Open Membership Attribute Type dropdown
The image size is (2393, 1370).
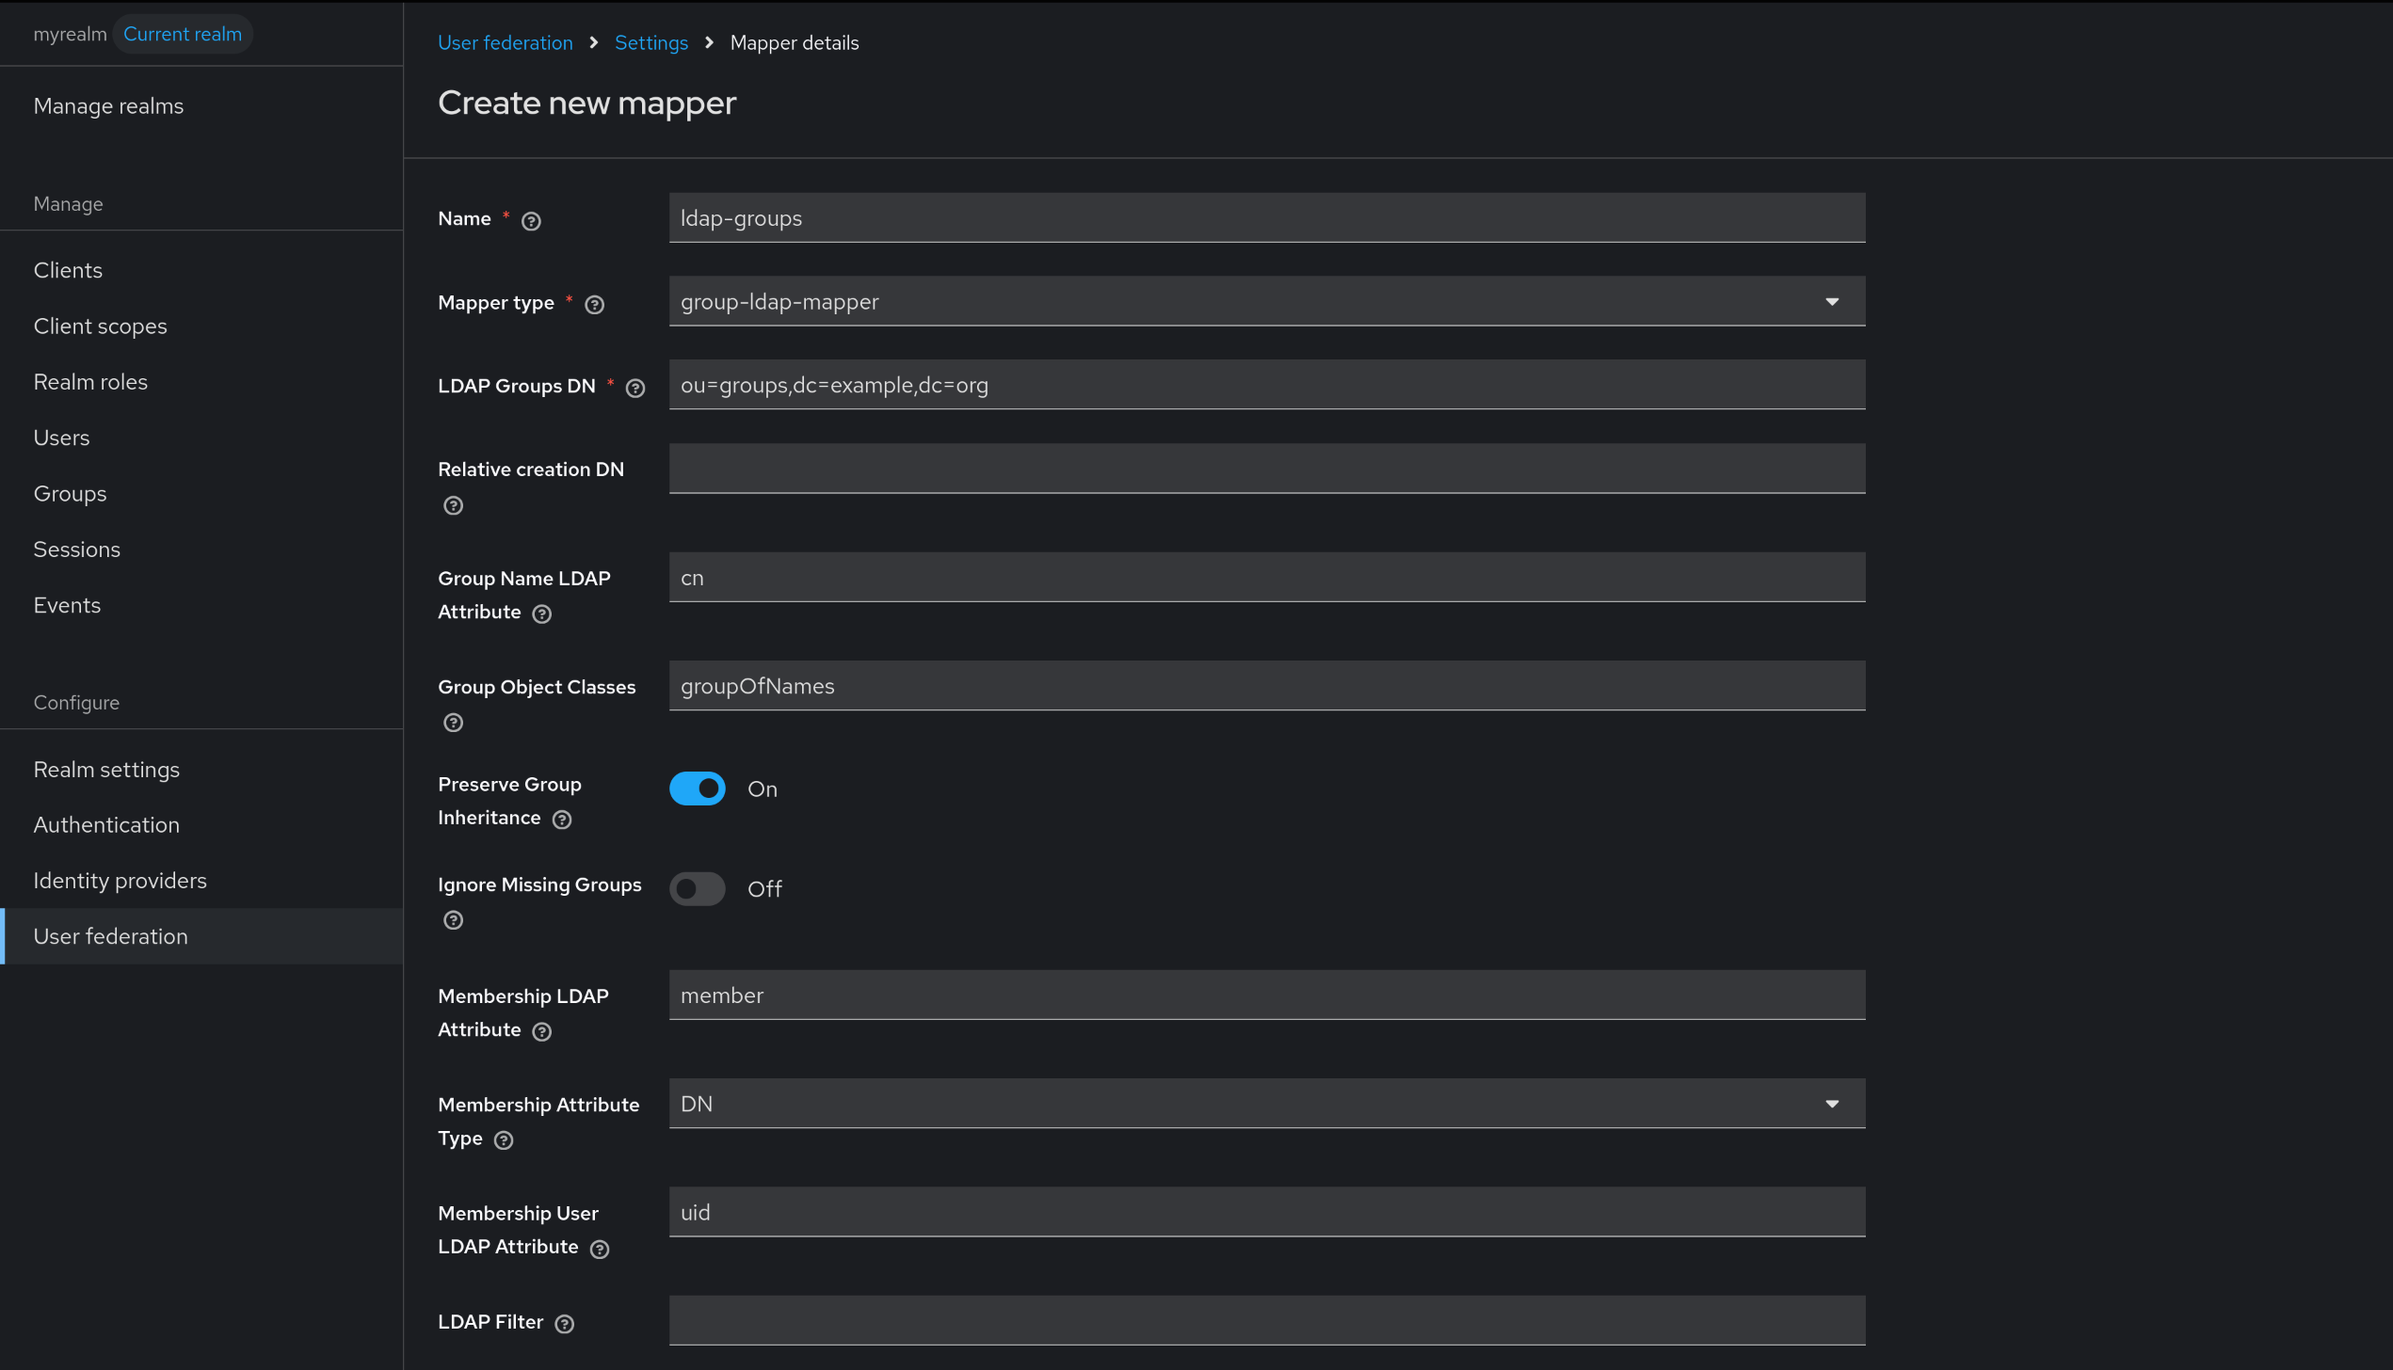click(x=1266, y=1103)
